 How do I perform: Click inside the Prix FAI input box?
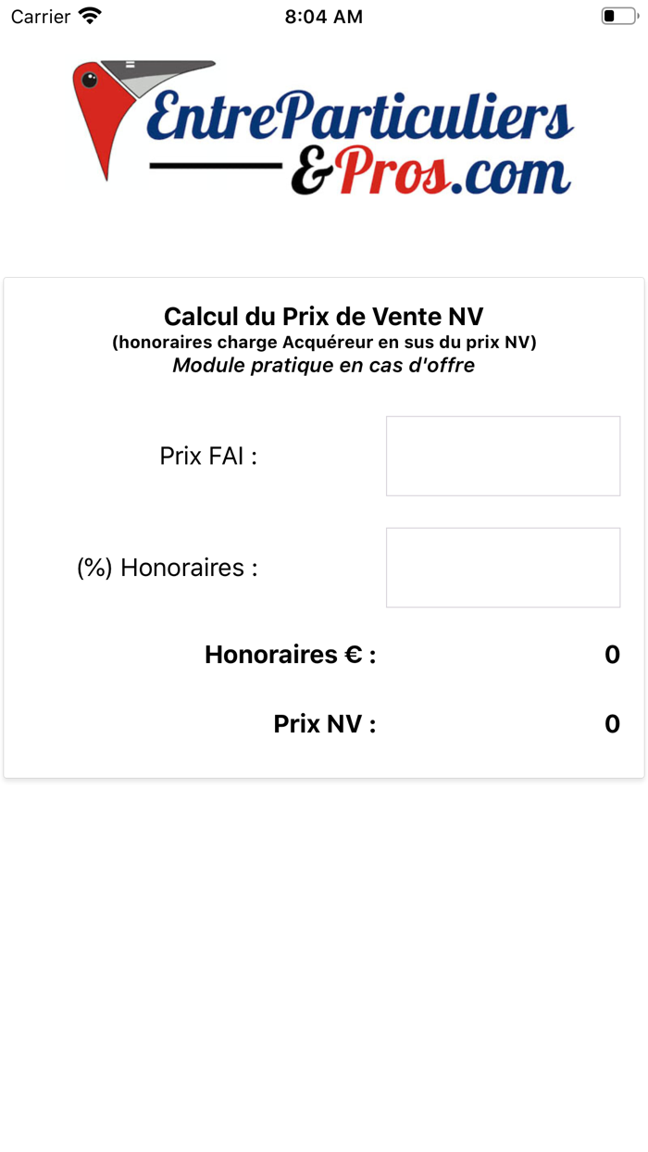[503, 456]
